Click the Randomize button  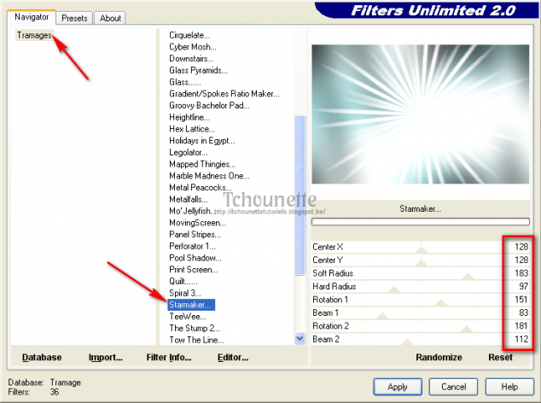coord(439,358)
